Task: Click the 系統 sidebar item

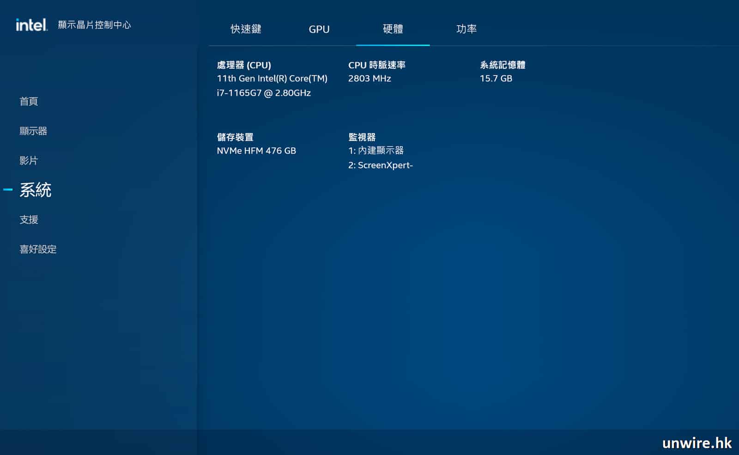Action: pyautogui.click(x=36, y=190)
